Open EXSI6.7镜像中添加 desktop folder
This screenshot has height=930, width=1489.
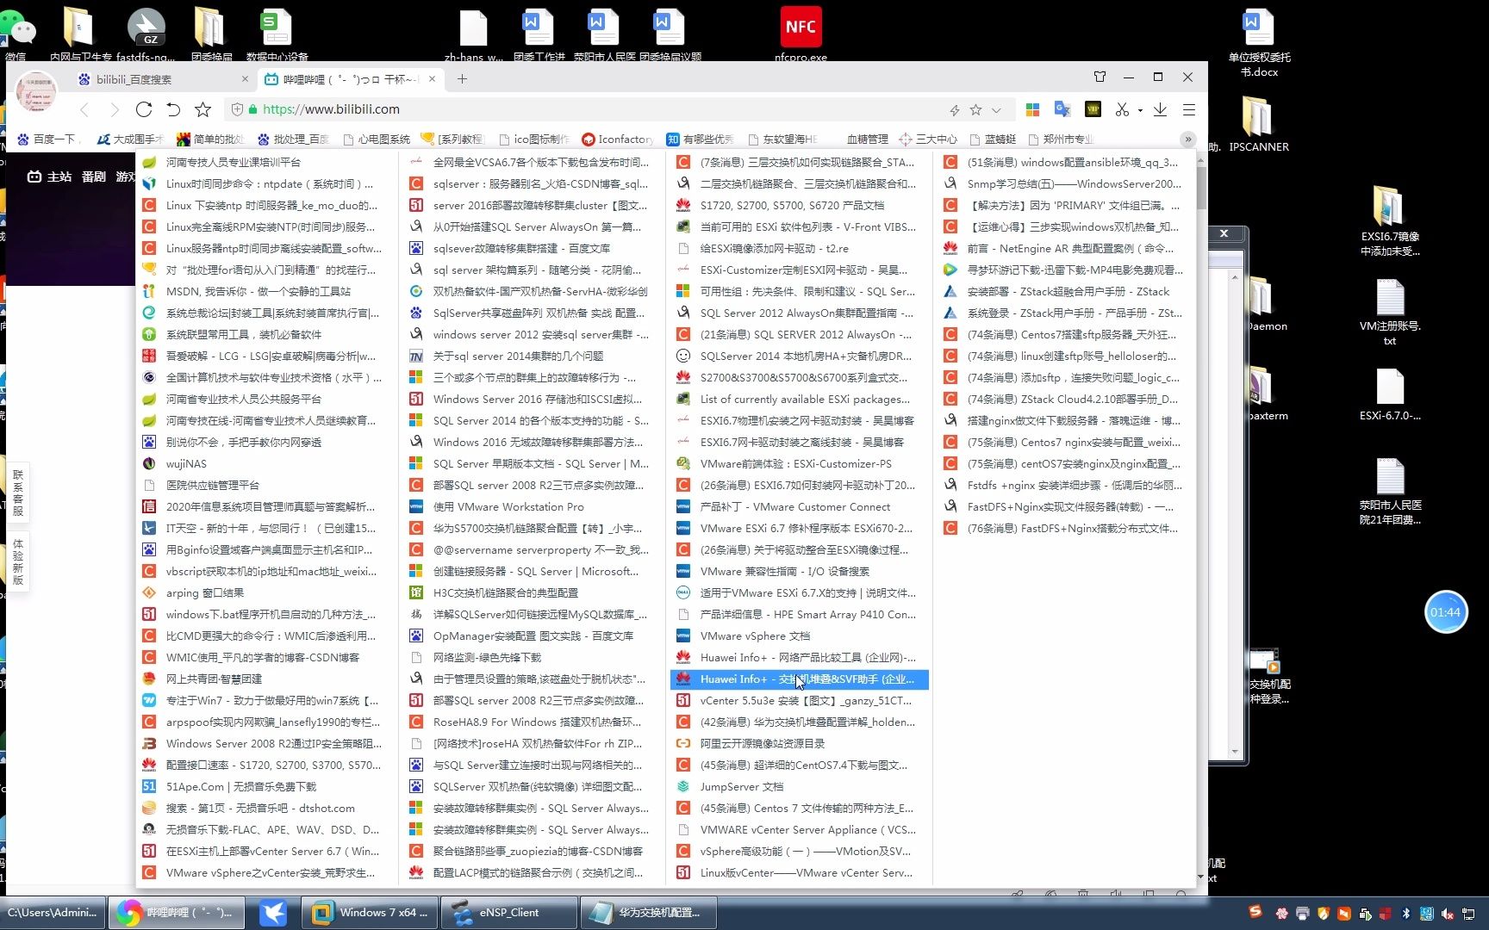pyautogui.click(x=1389, y=220)
